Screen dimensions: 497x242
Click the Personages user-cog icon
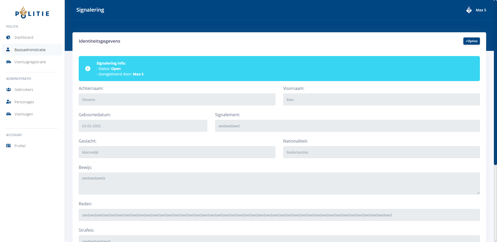point(9,102)
